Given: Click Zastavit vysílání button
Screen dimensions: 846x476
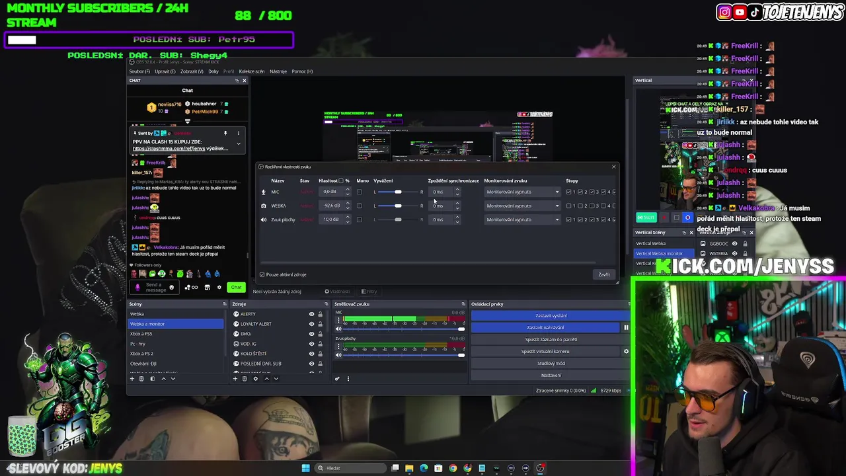Looking at the screenshot, I should tap(551, 315).
